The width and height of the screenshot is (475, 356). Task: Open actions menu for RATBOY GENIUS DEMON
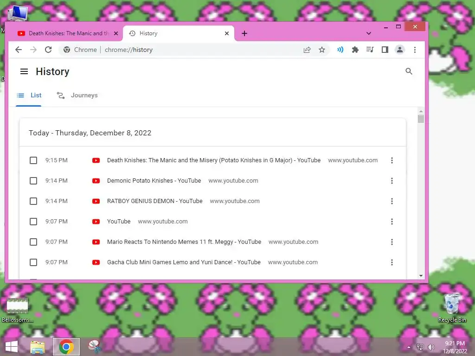(x=392, y=201)
